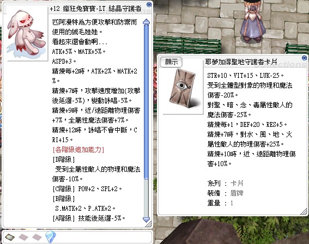The width and height of the screenshot is (309, 244).
Task: Click the title '+12 瘋狂兔寶寶-LT 結晶守護者'
Action: 95,9
